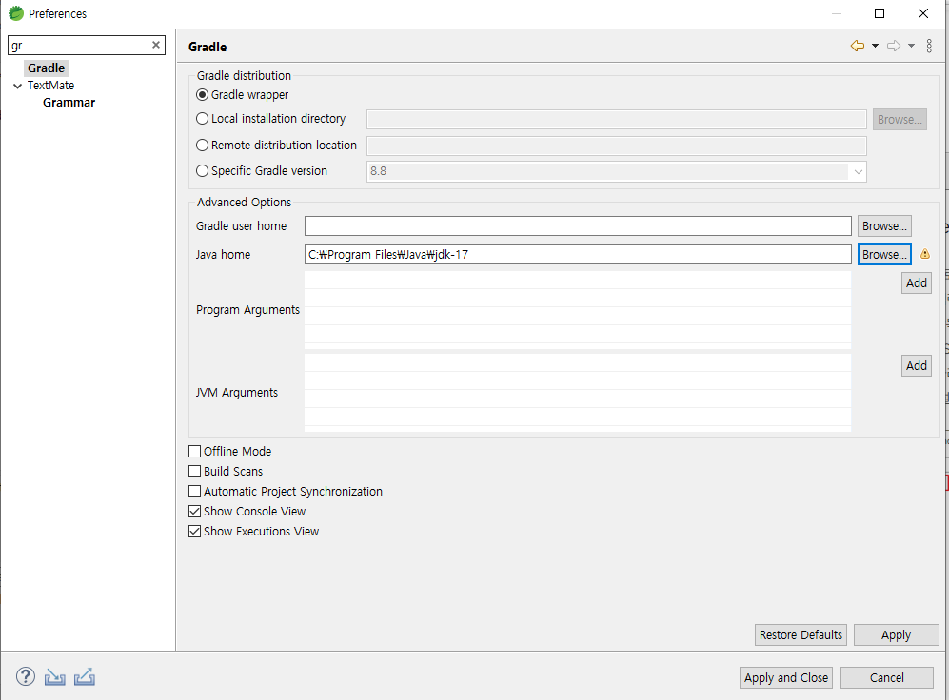Add a Program Argument

[917, 282]
